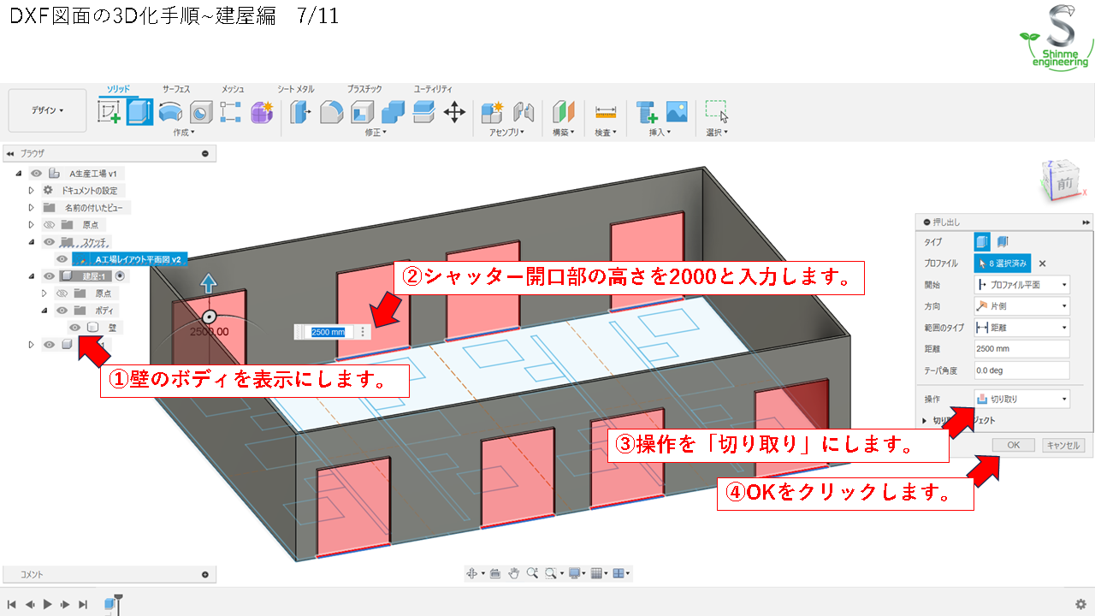This screenshot has width=1095, height=616.
Task: Hide the 壁 body with its eye icon
Action: [x=74, y=328]
